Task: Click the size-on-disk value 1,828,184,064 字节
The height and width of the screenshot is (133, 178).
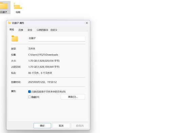Action: pos(44,67)
